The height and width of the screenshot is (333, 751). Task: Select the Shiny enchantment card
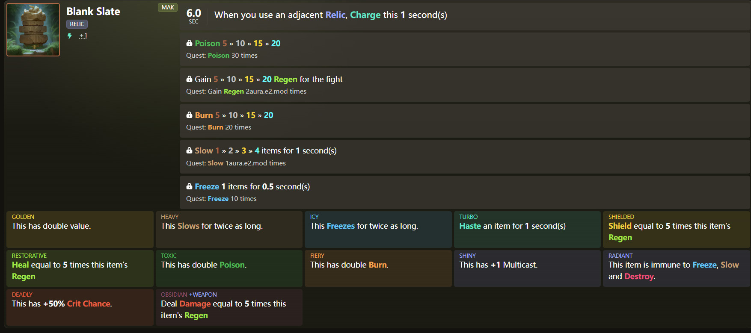tap(527, 268)
